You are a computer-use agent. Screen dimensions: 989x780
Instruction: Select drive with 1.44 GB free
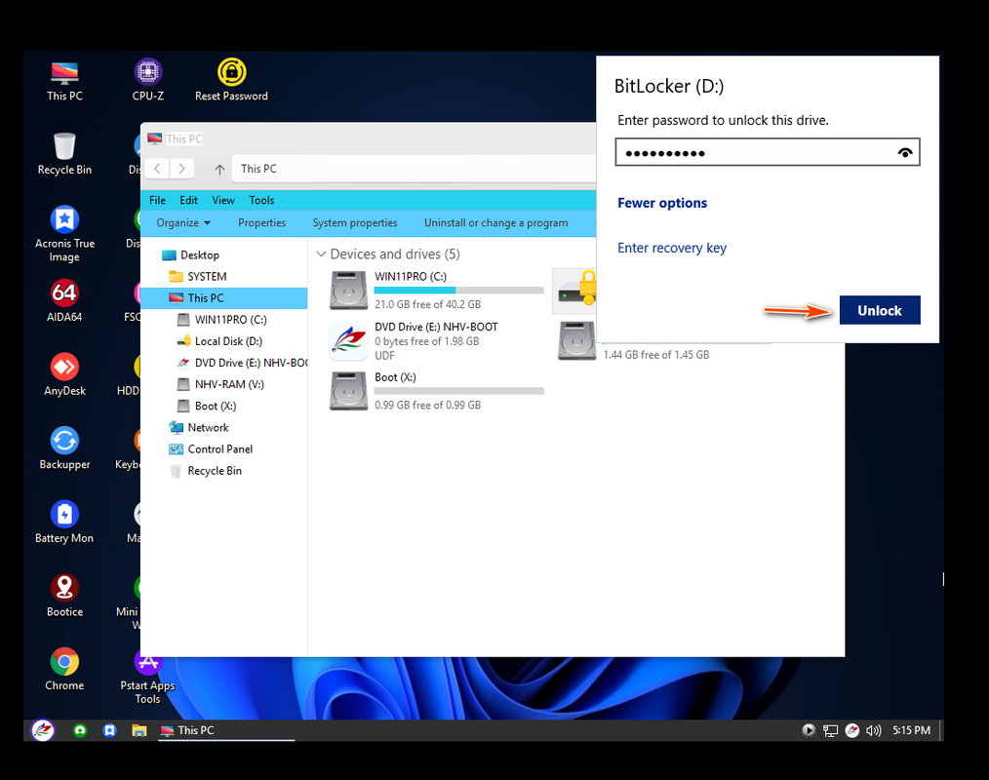tap(576, 340)
